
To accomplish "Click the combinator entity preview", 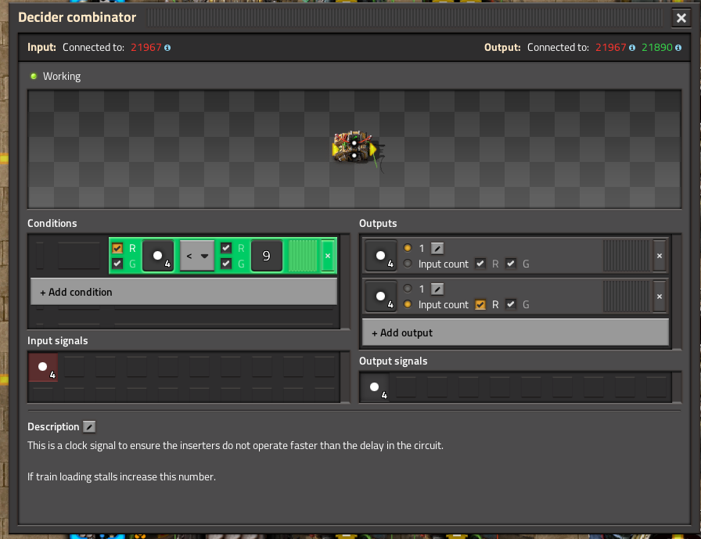I will click(x=354, y=149).
